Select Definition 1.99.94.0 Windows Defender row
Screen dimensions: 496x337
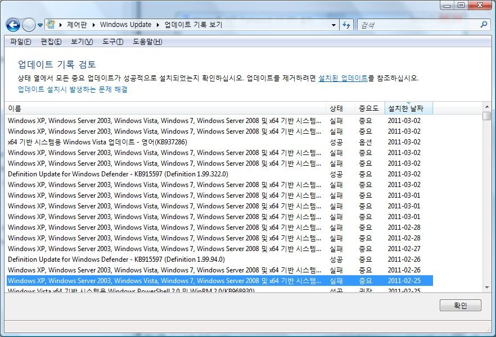[x=219, y=259]
